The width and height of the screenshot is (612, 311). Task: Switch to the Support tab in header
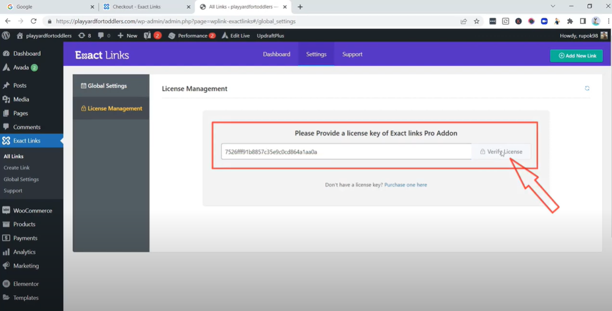[352, 54]
